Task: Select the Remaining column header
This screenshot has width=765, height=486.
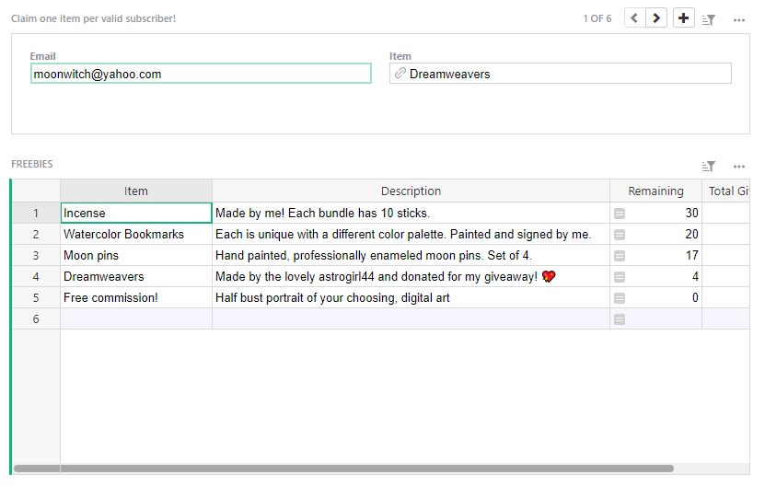Action: click(655, 191)
